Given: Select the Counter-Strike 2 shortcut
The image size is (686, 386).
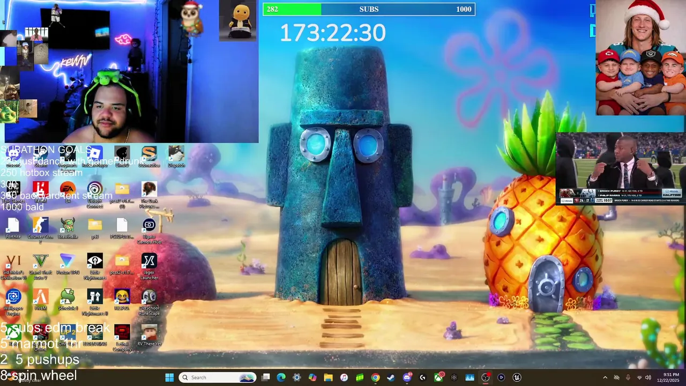Looking at the screenshot, I should click(40, 231).
